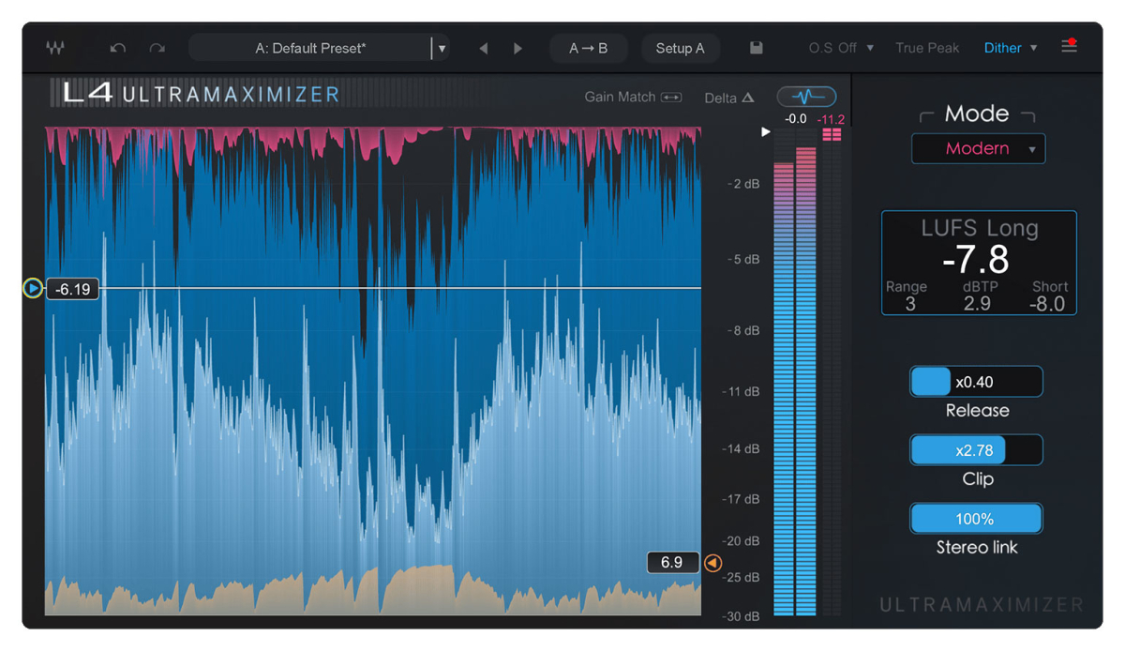Copy settings with the A to B button
This screenshot has height=651, width=1125.
[589, 48]
